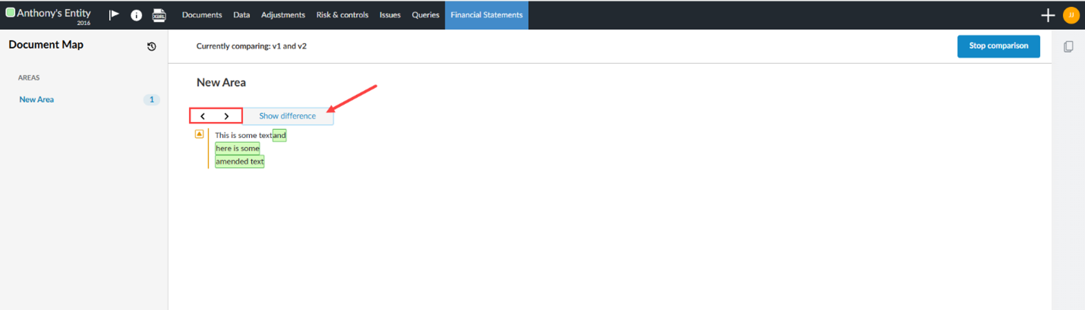Open Adjustments section

pos(283,15)
